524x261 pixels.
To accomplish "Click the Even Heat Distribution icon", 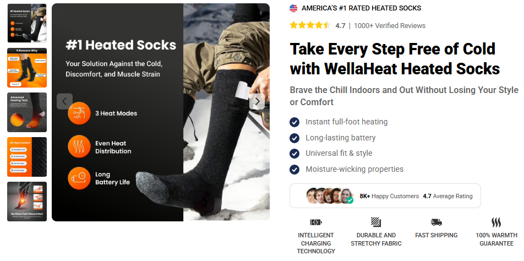I will [79, 146].
